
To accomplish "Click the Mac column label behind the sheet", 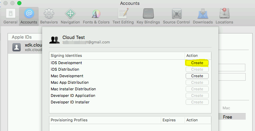I will [226, 108].
